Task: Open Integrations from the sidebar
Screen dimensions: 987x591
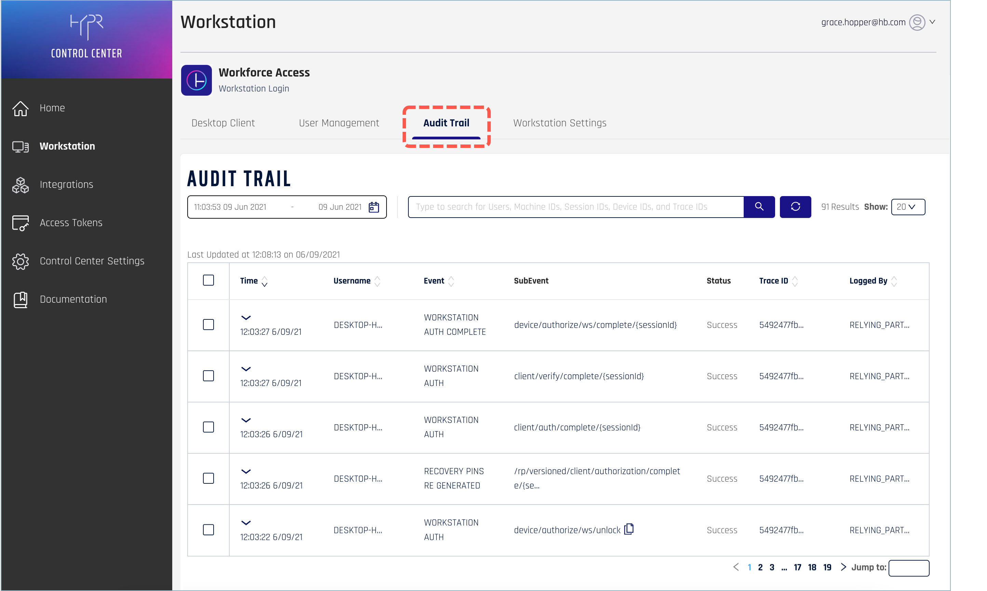Action: pos(66,184)
